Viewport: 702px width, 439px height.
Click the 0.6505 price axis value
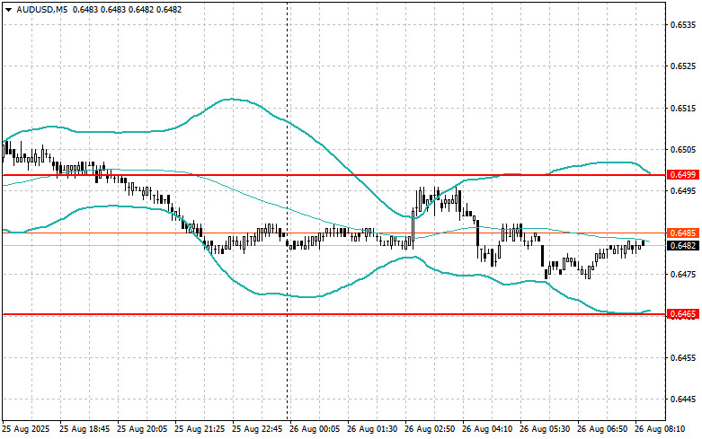point(683,150)
